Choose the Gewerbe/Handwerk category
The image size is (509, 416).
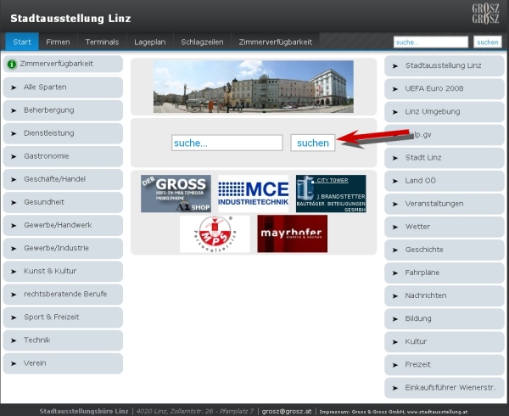click(x=63, y=225)
